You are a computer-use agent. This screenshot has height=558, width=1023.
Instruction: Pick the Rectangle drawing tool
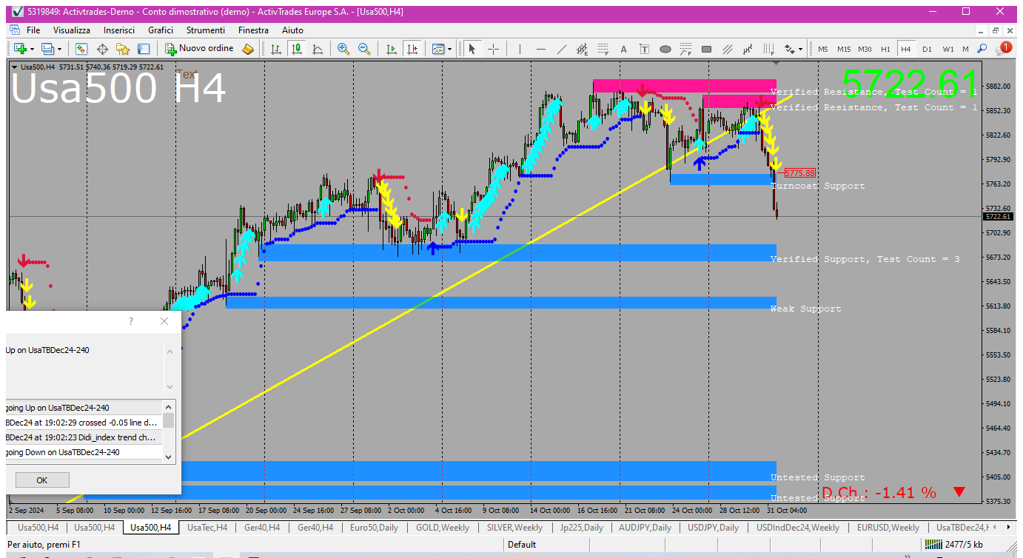706,49
